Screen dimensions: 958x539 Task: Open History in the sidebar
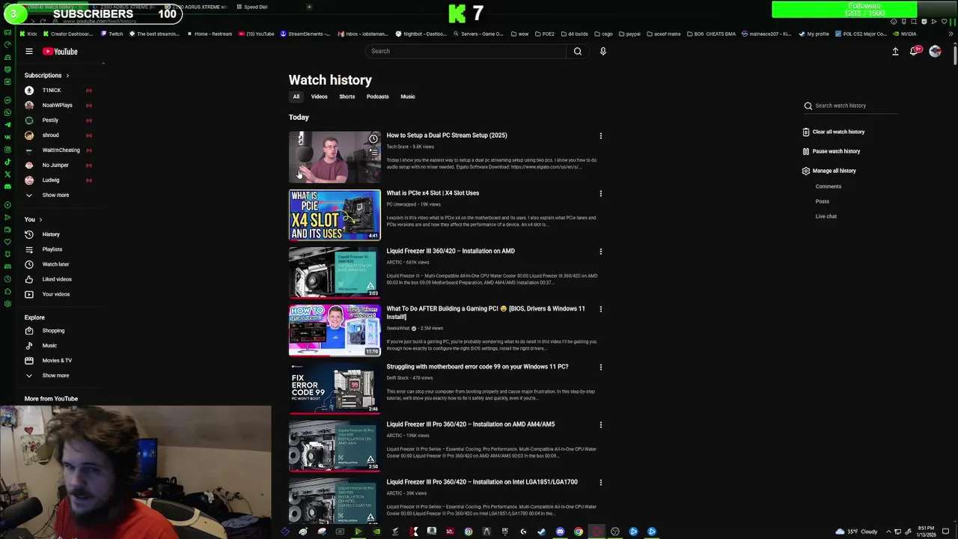tap(51, 234)
